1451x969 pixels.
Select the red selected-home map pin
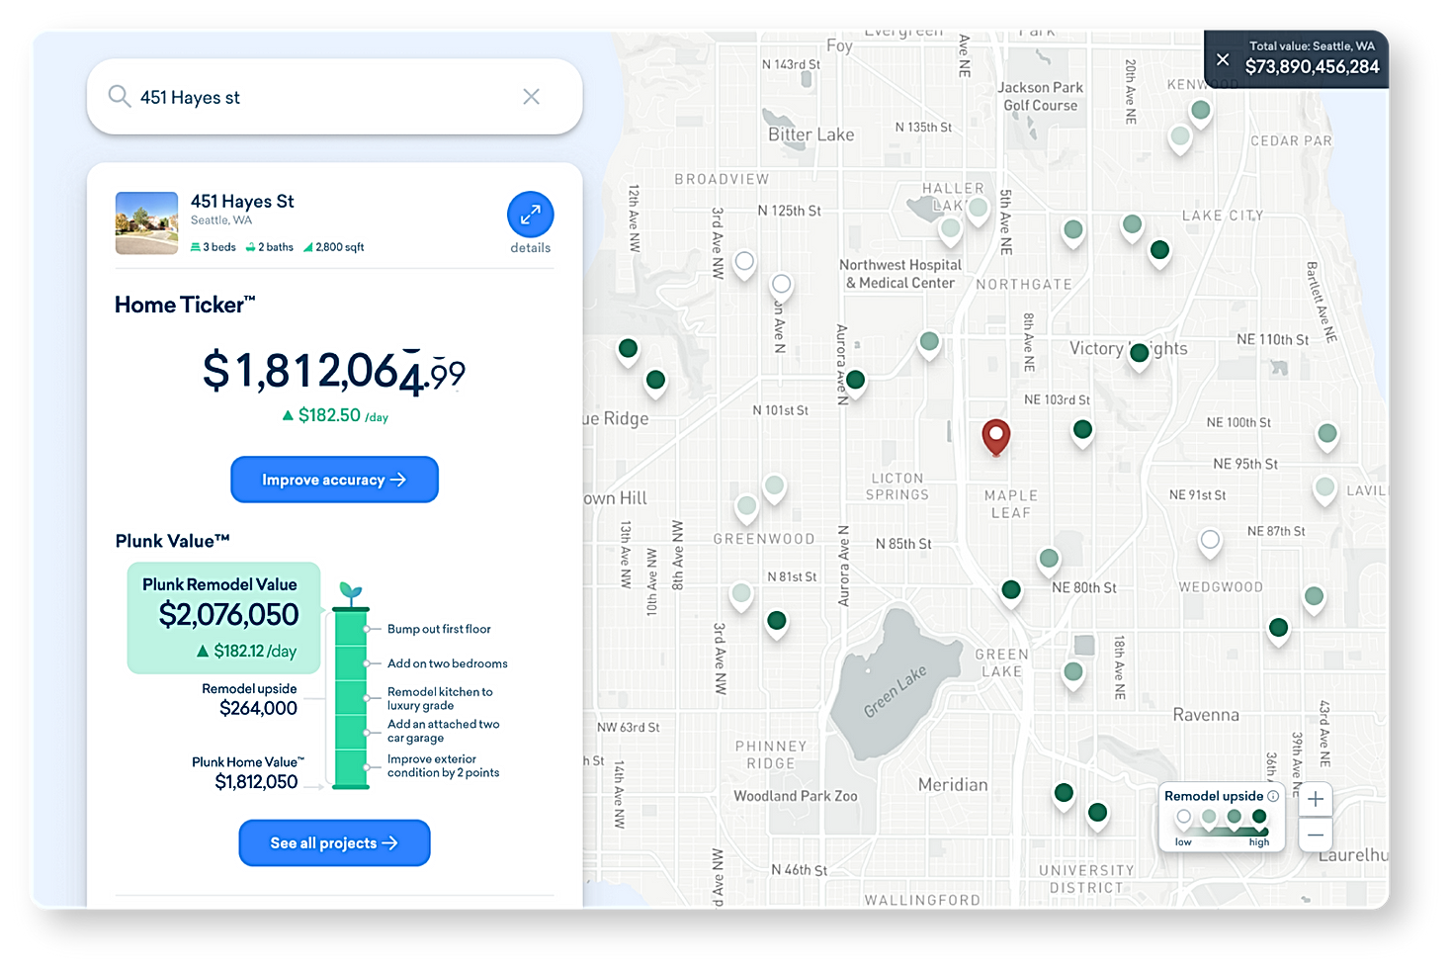pos(995,437)
